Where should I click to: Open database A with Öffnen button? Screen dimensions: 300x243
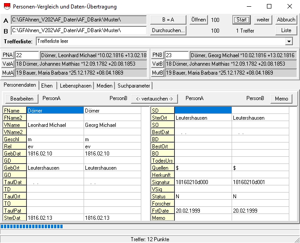[x=199, y=20]
